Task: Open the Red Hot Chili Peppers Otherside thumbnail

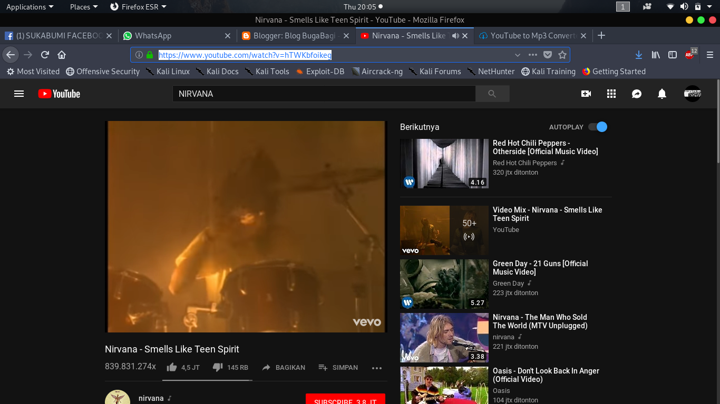Action: [444, 164]
